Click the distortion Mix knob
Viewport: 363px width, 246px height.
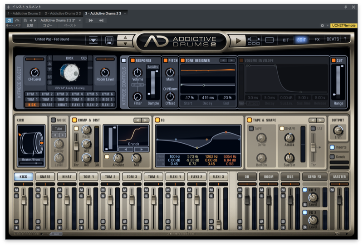pyautogui.click(x=137, y=158)
